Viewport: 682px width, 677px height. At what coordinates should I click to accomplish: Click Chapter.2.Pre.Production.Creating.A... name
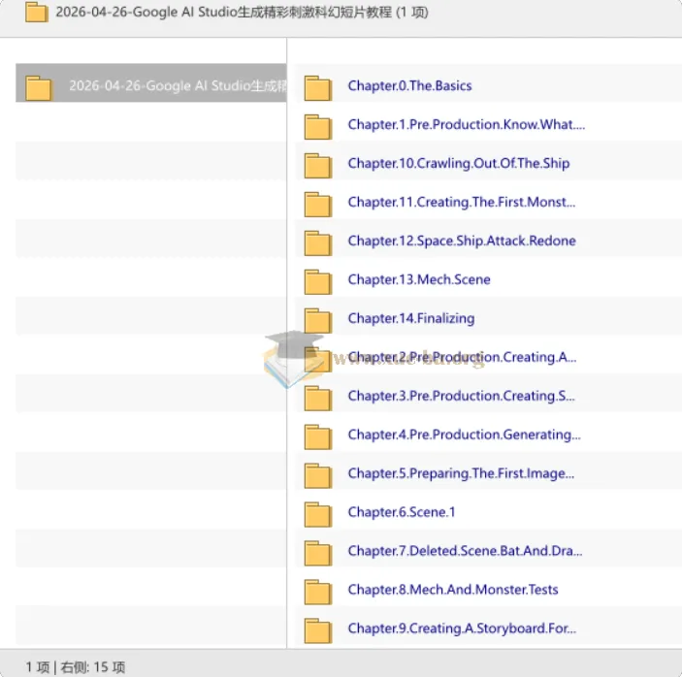coord(462,357)
